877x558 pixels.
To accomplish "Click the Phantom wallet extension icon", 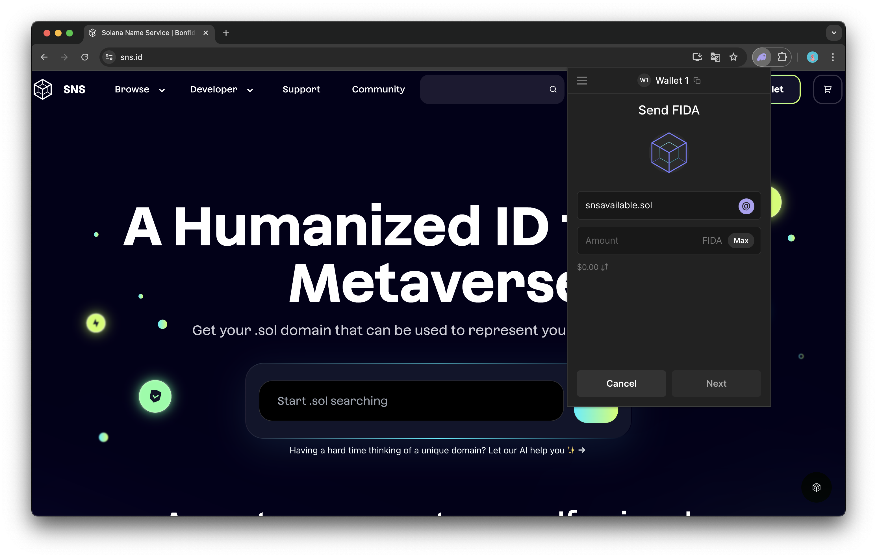I will pos(761,57).
